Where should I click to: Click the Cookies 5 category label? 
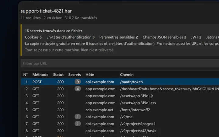click(x=33, y=37)
